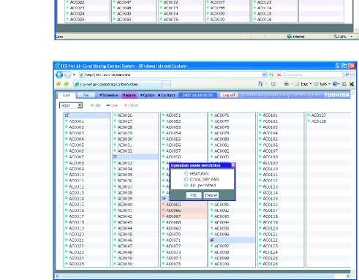
Task: Select the HEAT,FAN radio option
Action: (186, 173)
